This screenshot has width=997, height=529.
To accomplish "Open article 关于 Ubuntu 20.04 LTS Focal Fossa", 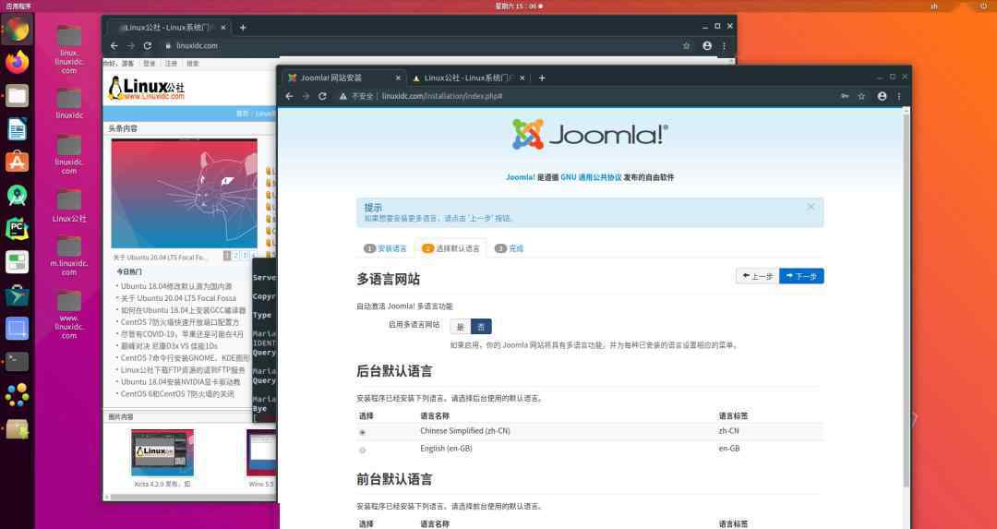I will [x=179, y=298].
